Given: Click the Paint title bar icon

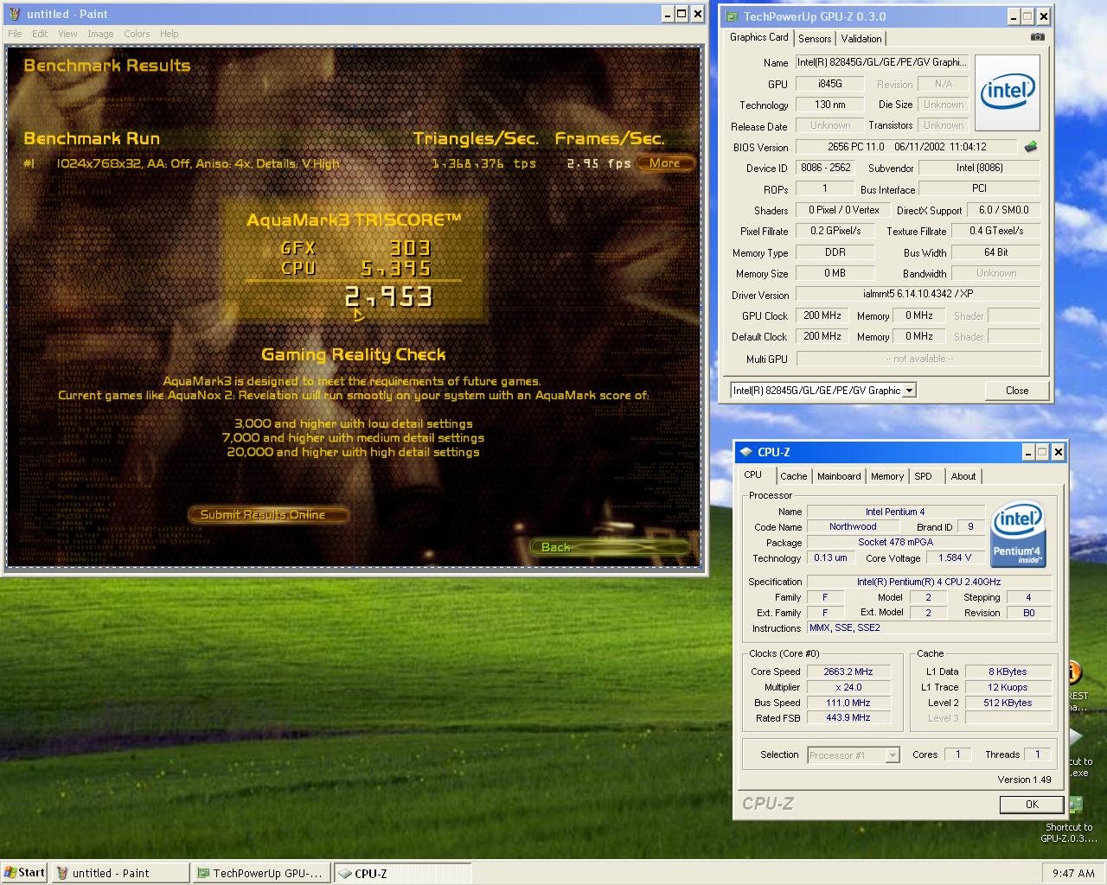Looking at the screenshot, I should [x=15, y=14].
